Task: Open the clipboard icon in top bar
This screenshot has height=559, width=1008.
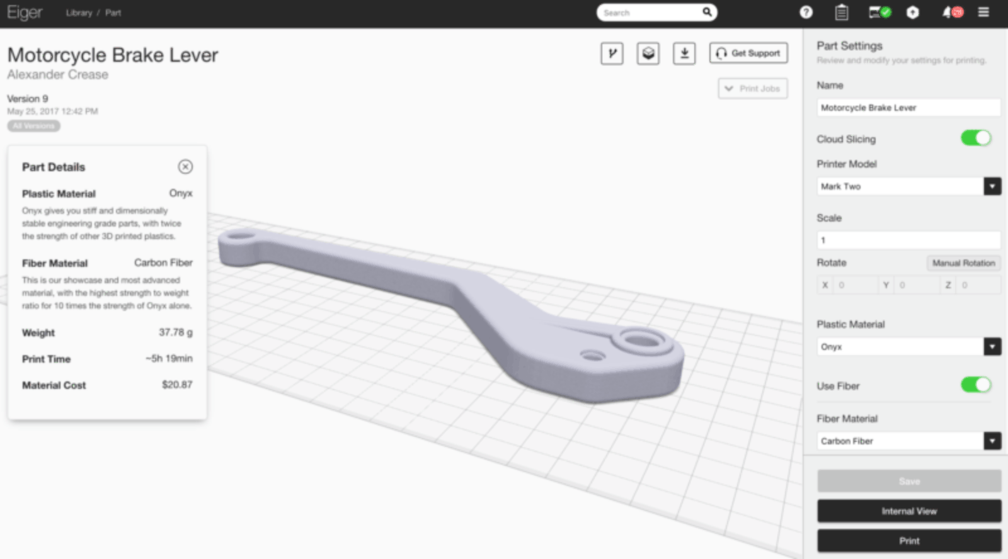Action: pyautogui.click(x=841, y=13)
